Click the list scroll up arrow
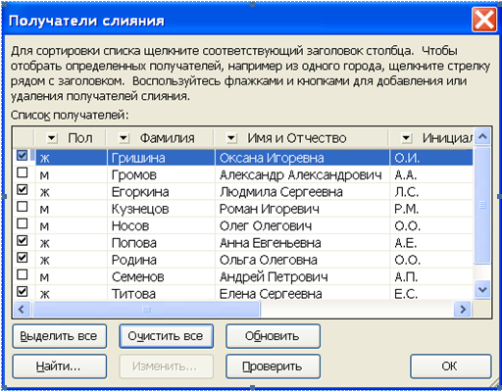Viewport: 502px width, 392px height. coord(482,136)
